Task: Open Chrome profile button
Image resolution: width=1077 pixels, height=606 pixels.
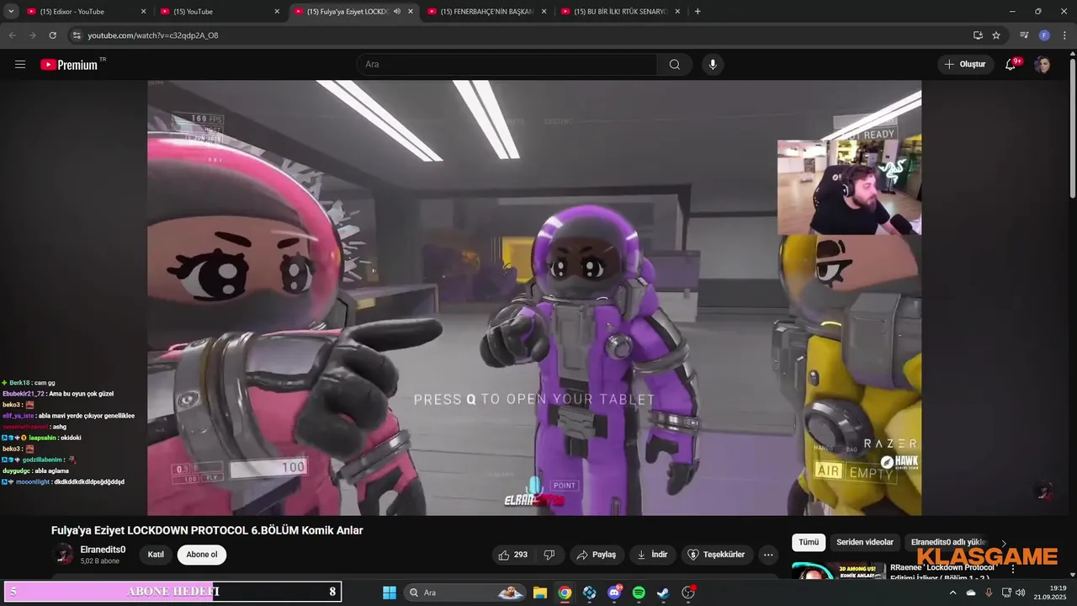Action: (1044, 35)
